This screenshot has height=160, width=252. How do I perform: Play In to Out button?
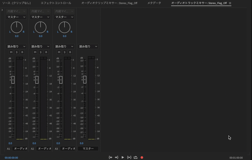(129, 157)
